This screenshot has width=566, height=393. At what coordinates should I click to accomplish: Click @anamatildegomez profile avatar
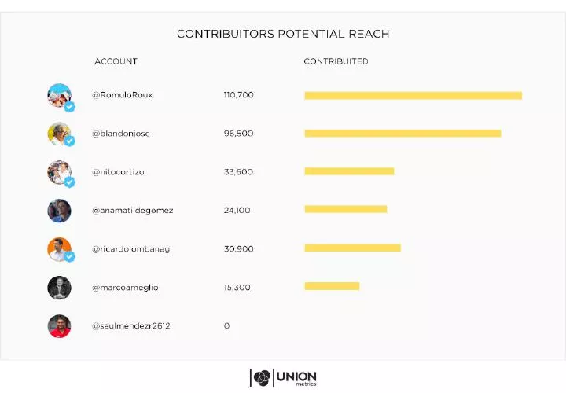[x=59, y=211]
